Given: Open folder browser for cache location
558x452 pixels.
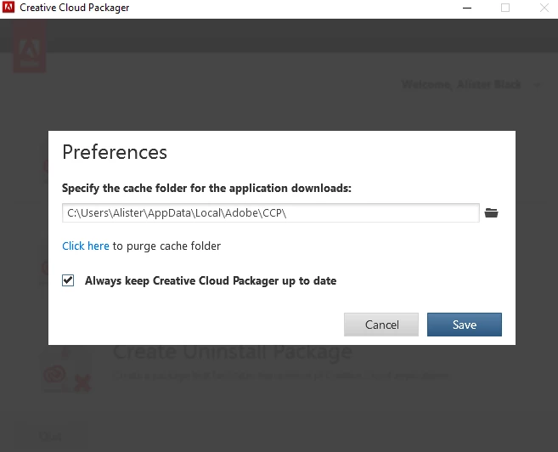Looking at the screenshot, I should [x=491, y=213].
